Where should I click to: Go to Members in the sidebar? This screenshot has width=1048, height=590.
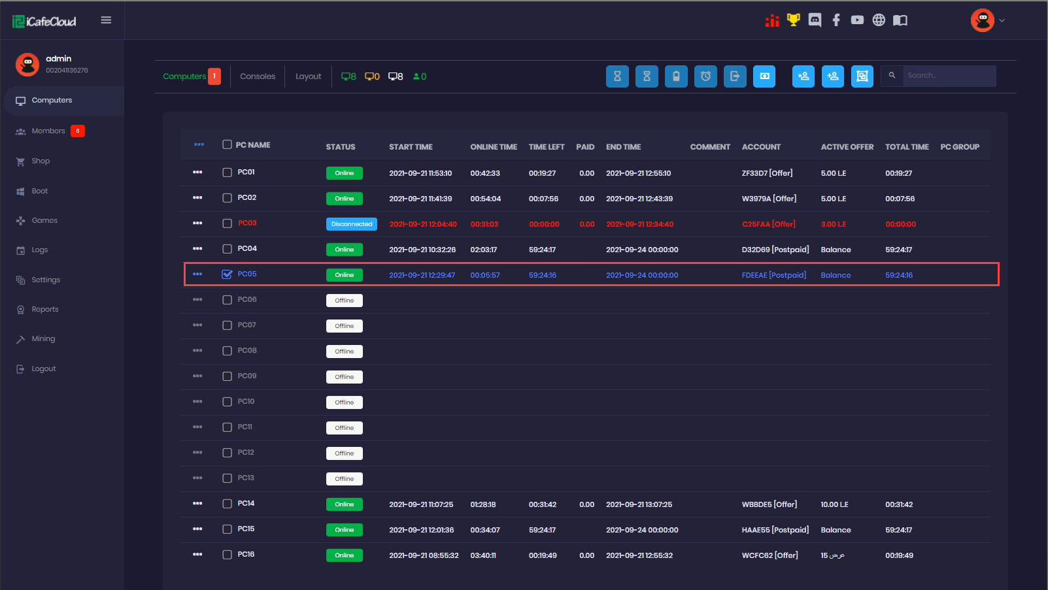[x=48, y=131]
